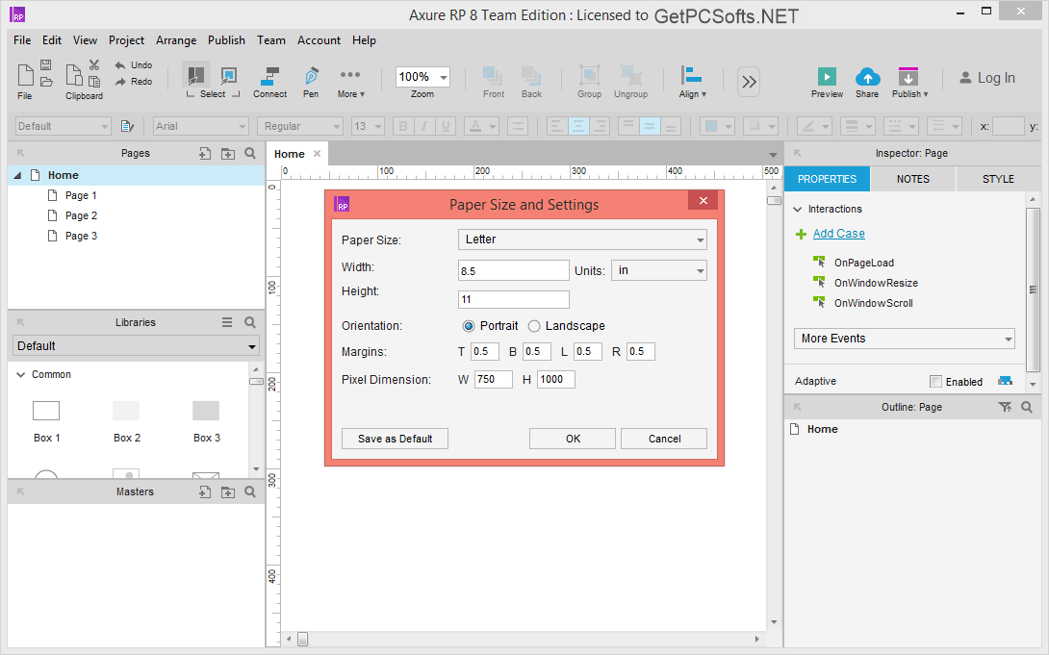Screen dimensions: 1049x655
Task: Click the new File icon in toolbar
Action: (25, 76)
